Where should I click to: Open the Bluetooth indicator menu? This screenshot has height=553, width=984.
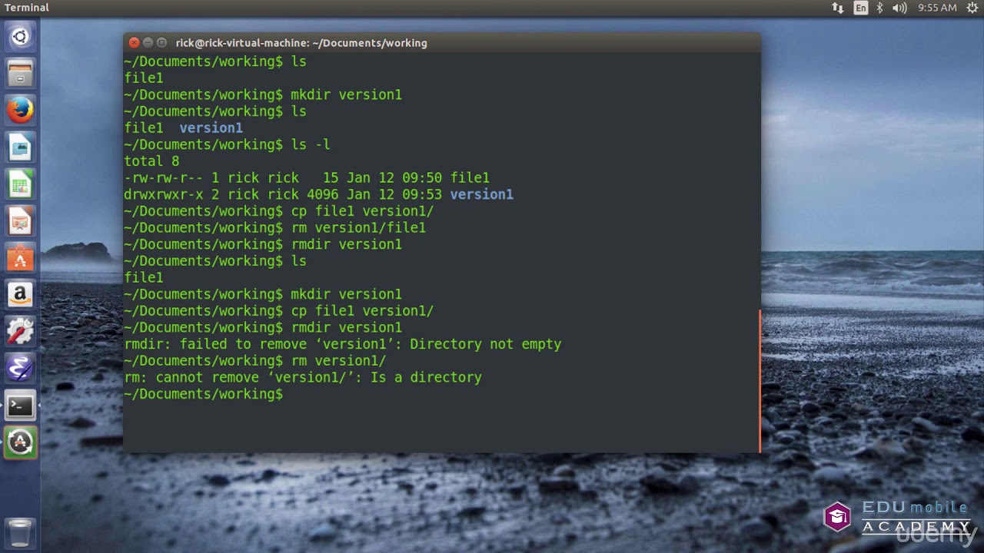coord(879,8)
